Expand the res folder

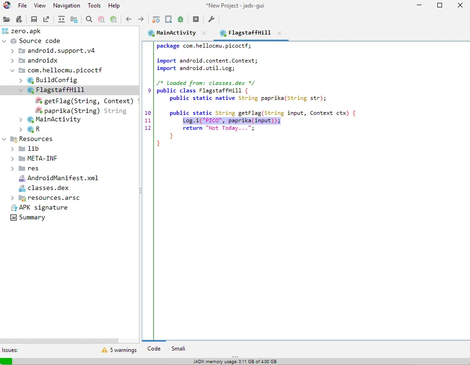[12, 168]
